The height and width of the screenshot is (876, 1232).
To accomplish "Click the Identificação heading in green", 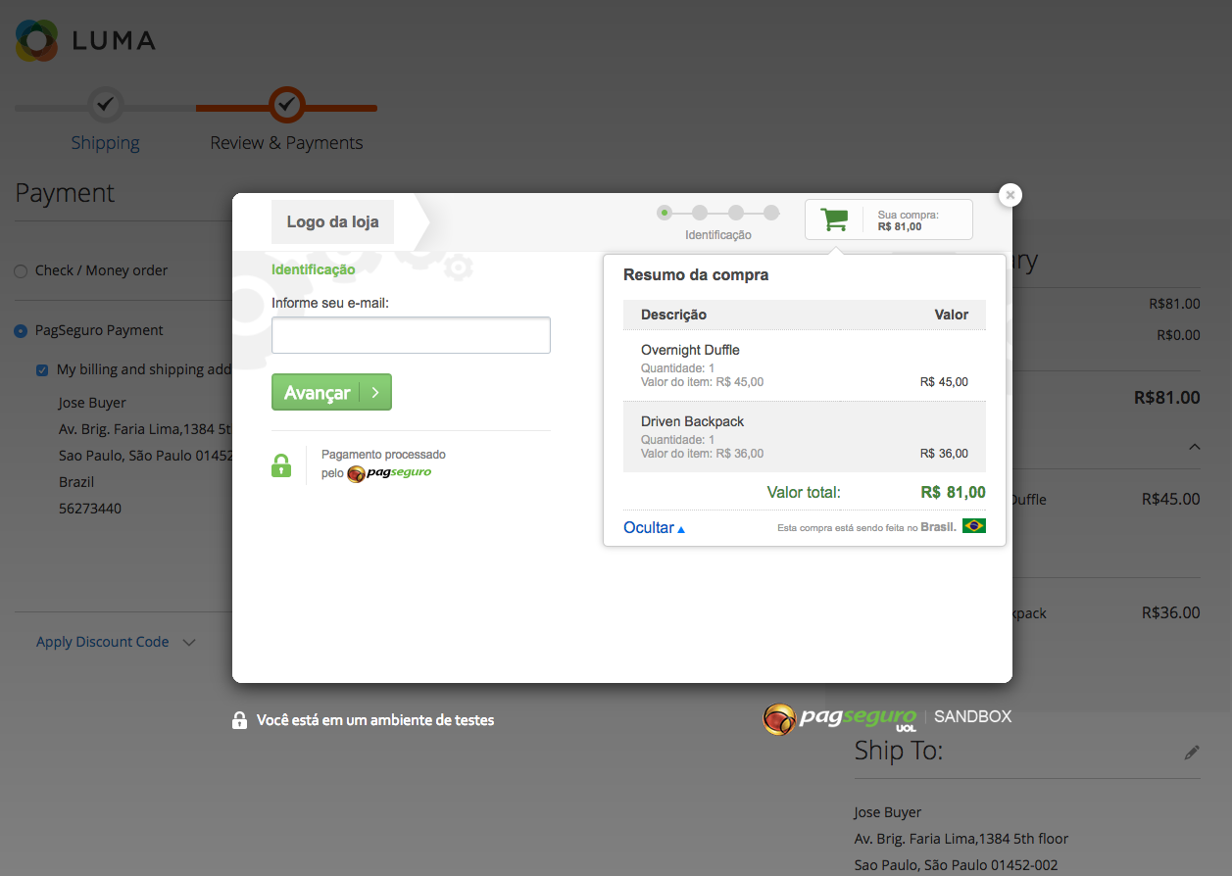I will 314,269.
